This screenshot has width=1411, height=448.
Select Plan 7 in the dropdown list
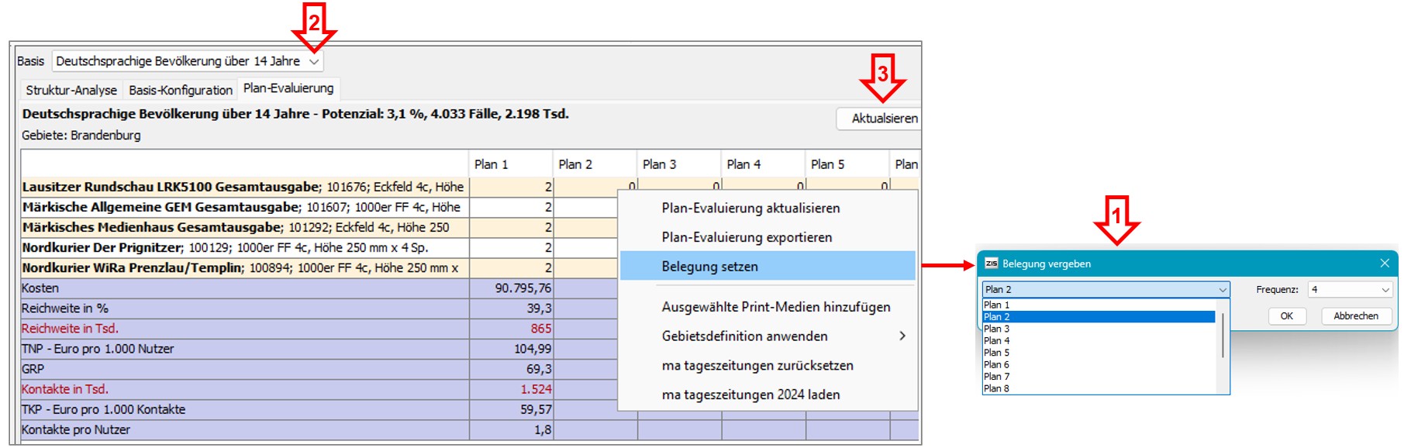1099,377
